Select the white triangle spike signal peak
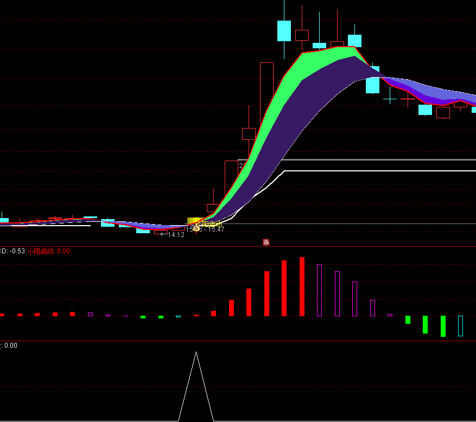Viewport: 476px width, 422px height. (x=196, y=354)
